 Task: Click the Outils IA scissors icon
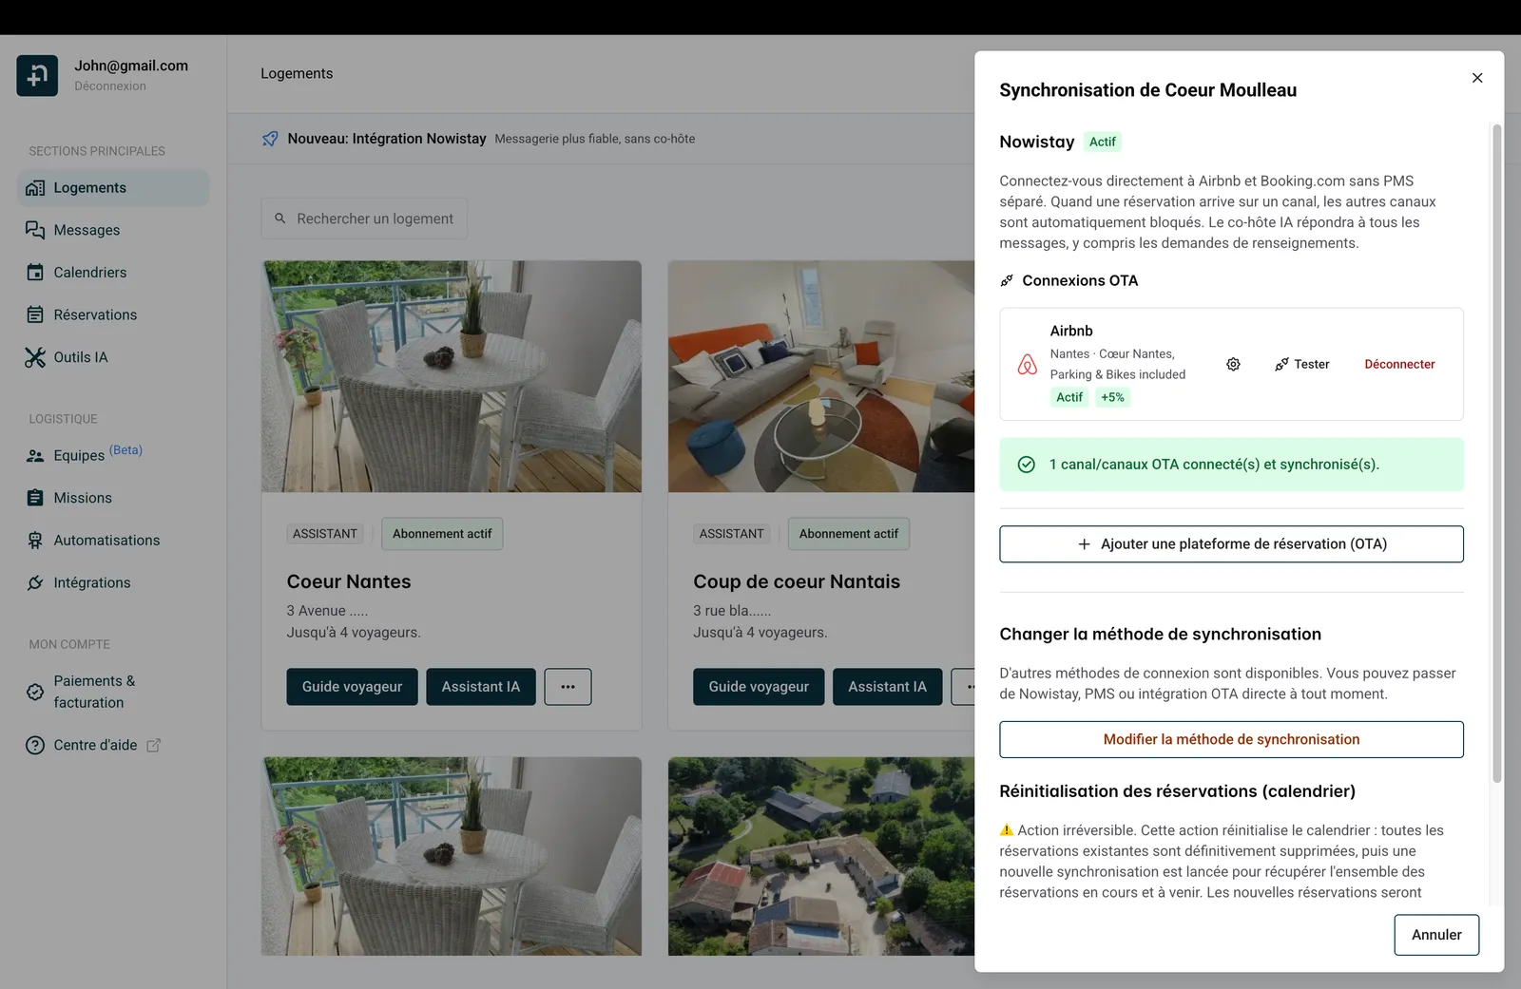(35, 357)
